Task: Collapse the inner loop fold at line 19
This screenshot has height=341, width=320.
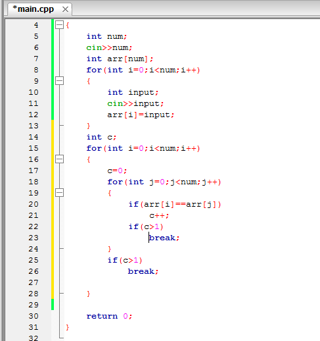Action: point(59,193)
